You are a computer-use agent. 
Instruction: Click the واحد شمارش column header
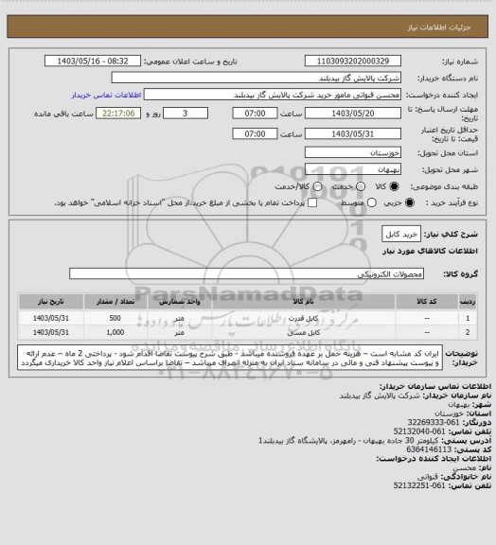point(180,301)
